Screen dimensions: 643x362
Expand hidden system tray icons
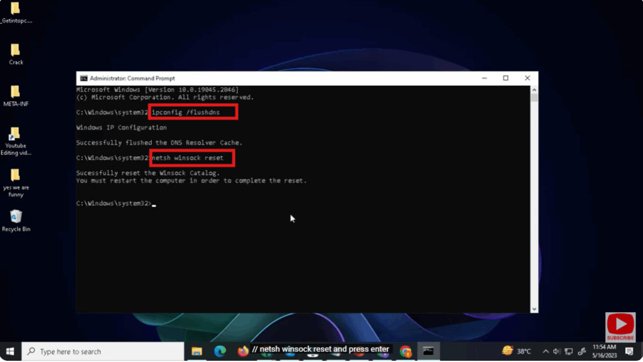[x=545, y=351]
